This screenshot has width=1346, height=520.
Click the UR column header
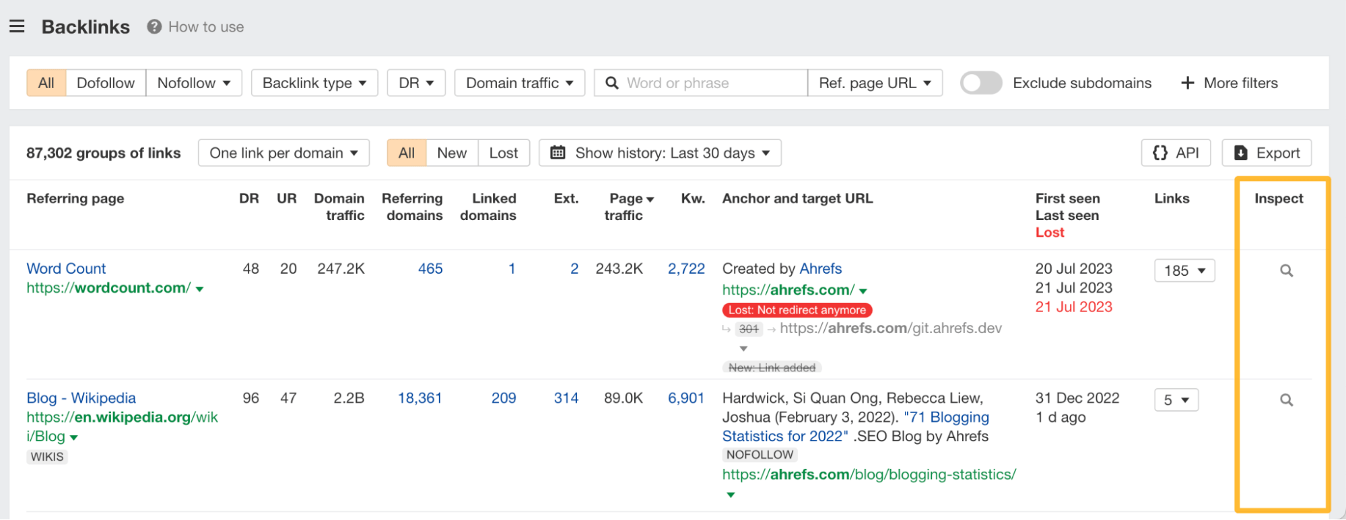pos(287,198)
